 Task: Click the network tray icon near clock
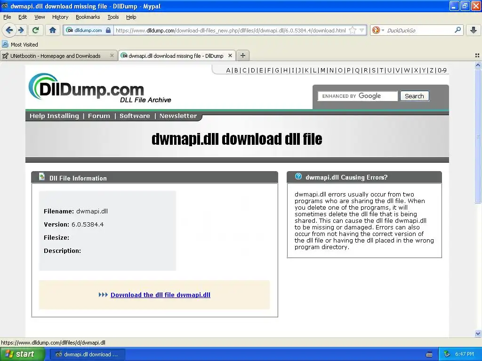(447, 354)
